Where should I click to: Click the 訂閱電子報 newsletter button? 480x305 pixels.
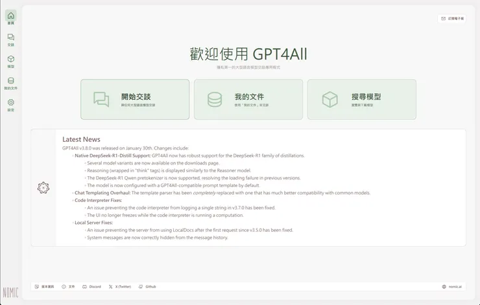(452, 19)
